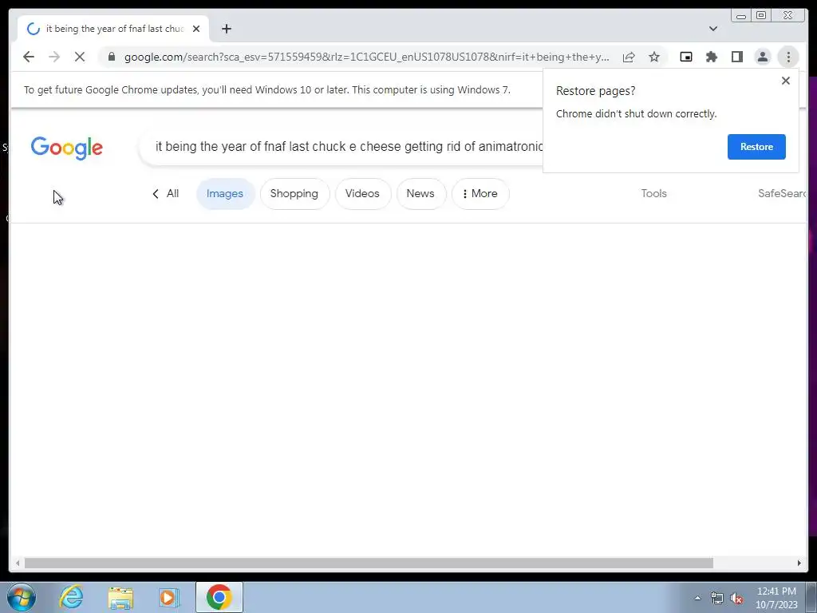View site information via the lock icon
This screenshot has height=613, width=817.
(x=111, y=57)
